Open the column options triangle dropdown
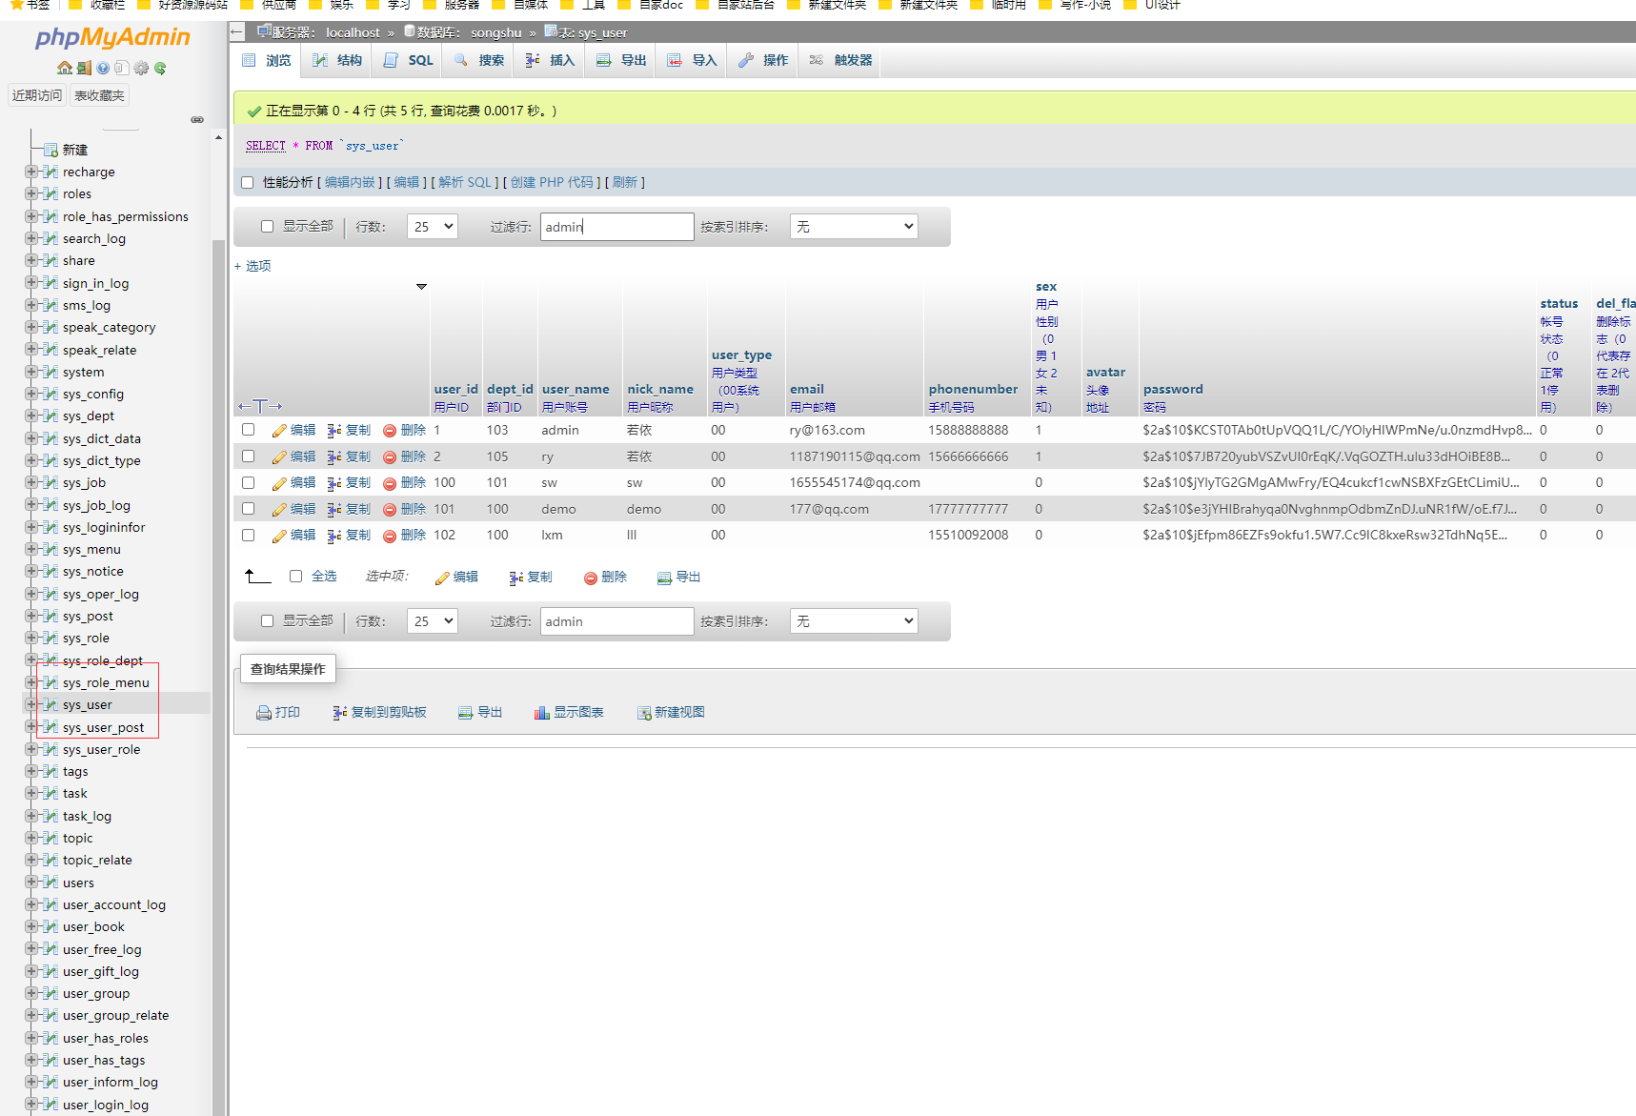Screen dimensions: 1636x1116 421,286
